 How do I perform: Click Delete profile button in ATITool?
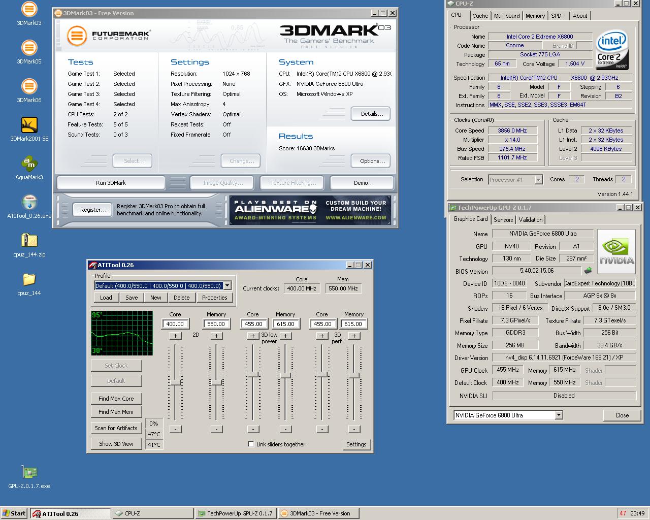pyautogui.click(x=181, y=298)
